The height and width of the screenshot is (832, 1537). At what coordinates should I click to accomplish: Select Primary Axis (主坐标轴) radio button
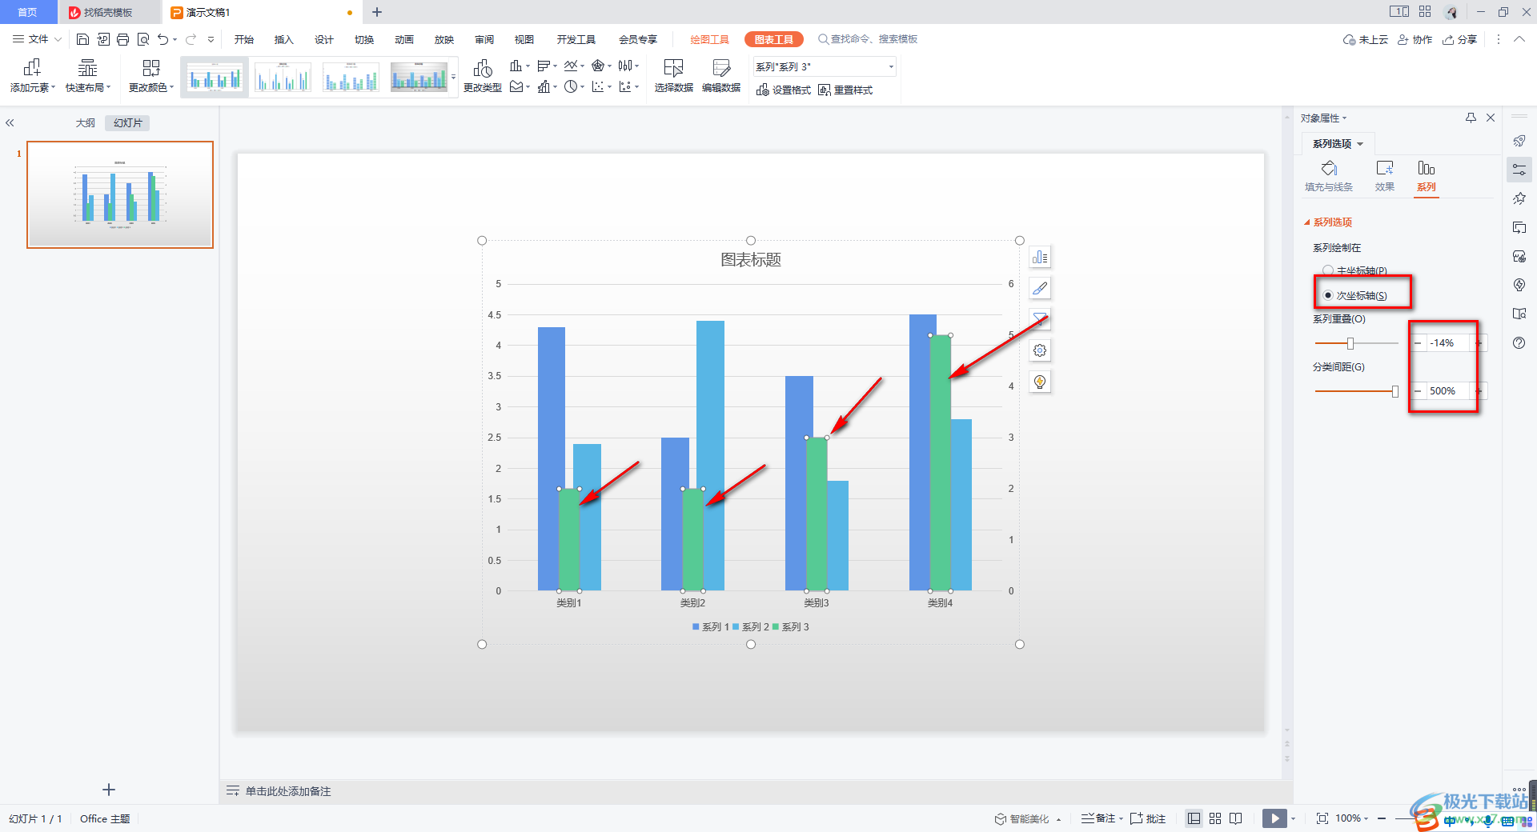point(1328,270)
